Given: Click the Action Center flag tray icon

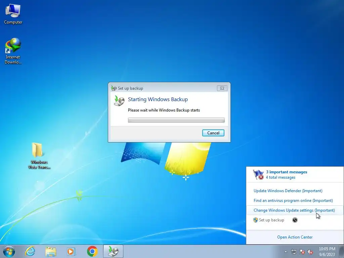Looking at the screenshot, I should click(302, 252).
